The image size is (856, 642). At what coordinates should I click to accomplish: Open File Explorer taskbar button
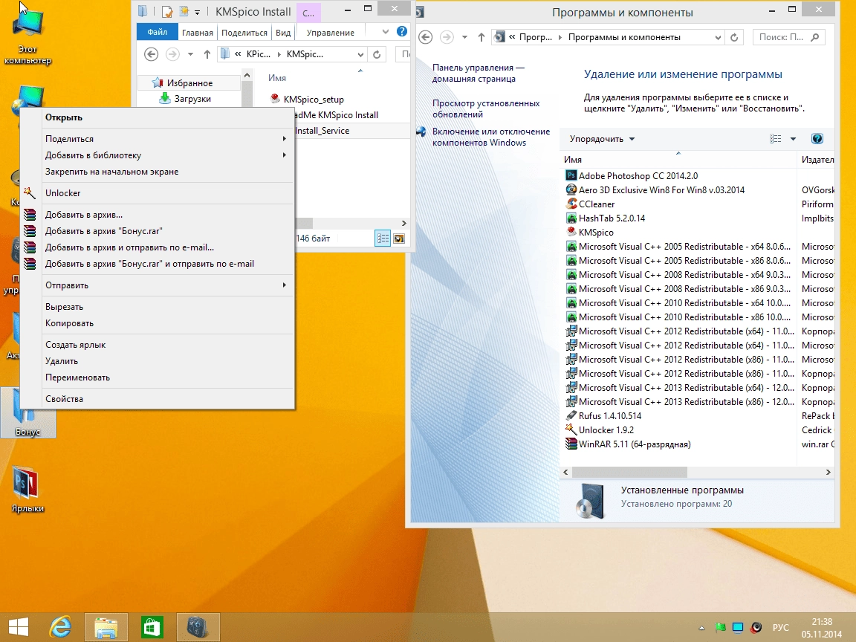(106, 626)
